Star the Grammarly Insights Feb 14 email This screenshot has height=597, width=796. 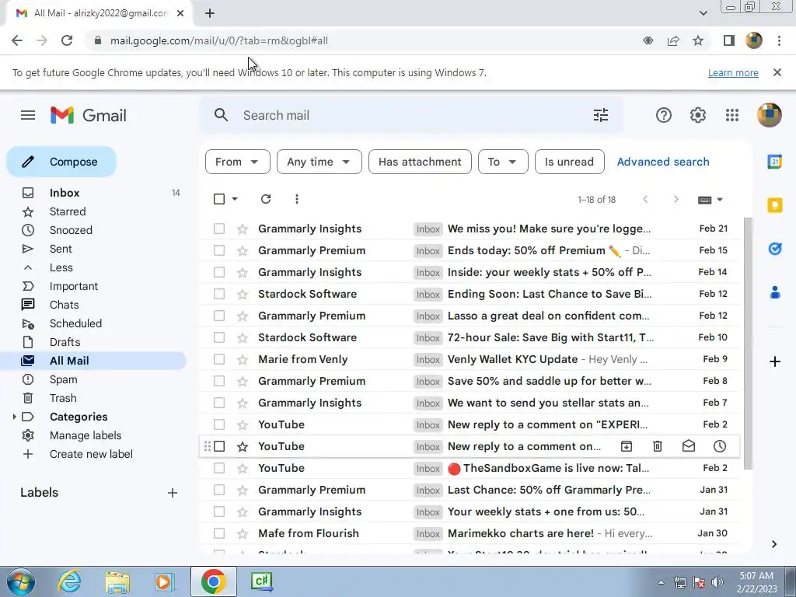tap(243, 273)
